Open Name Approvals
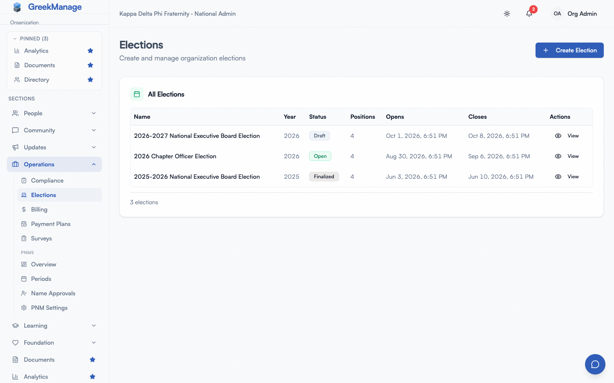The image size is (614, 383). (x=60, y=293)
